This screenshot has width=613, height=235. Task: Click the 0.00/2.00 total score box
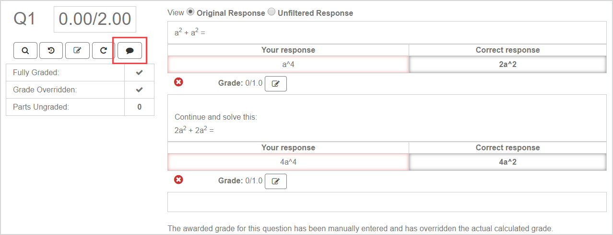click(x=95, y=19)
